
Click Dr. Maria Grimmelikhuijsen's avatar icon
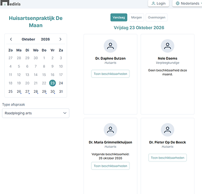click(x=110, y=130)
